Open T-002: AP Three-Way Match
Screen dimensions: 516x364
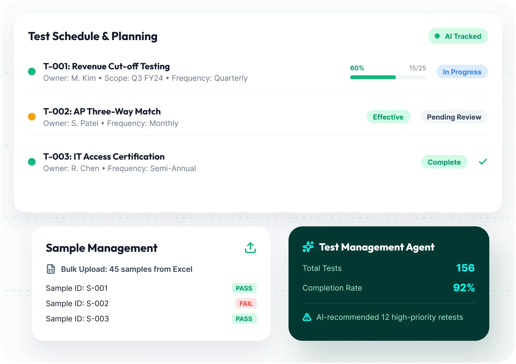(102, 111)
